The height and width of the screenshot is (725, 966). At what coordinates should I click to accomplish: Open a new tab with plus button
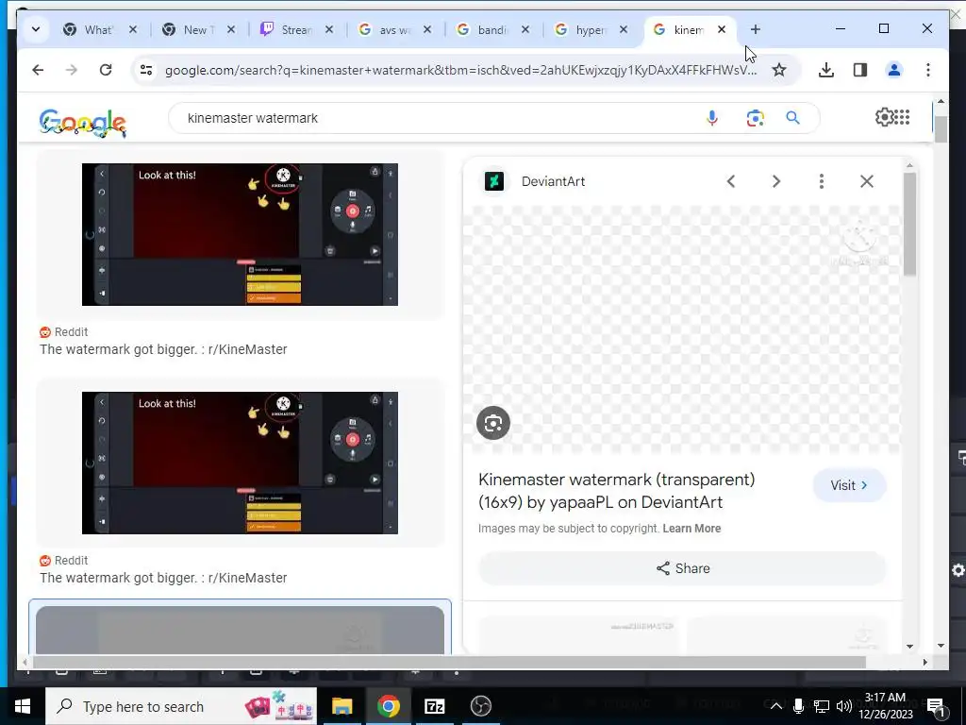pos(756,29)
